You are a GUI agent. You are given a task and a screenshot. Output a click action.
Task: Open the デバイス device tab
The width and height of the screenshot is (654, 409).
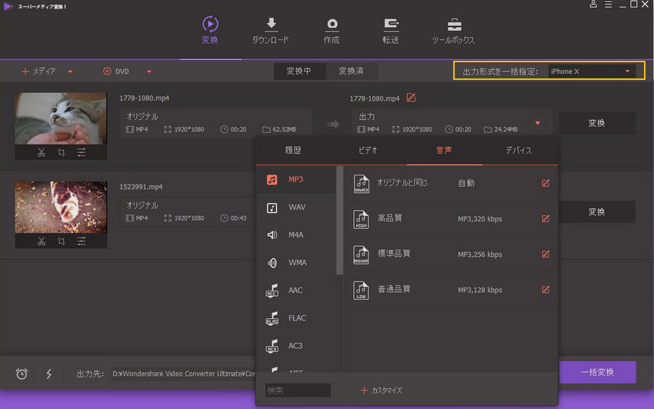519,151
